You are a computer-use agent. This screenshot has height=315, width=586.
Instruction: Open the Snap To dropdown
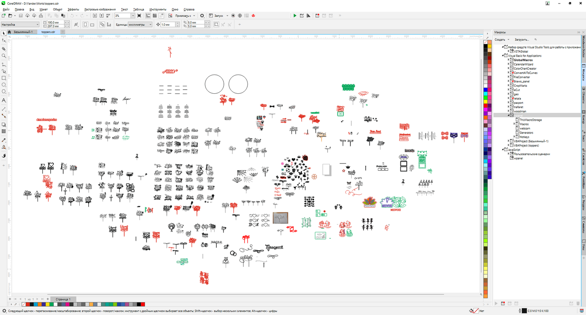[x=185, y=16]
